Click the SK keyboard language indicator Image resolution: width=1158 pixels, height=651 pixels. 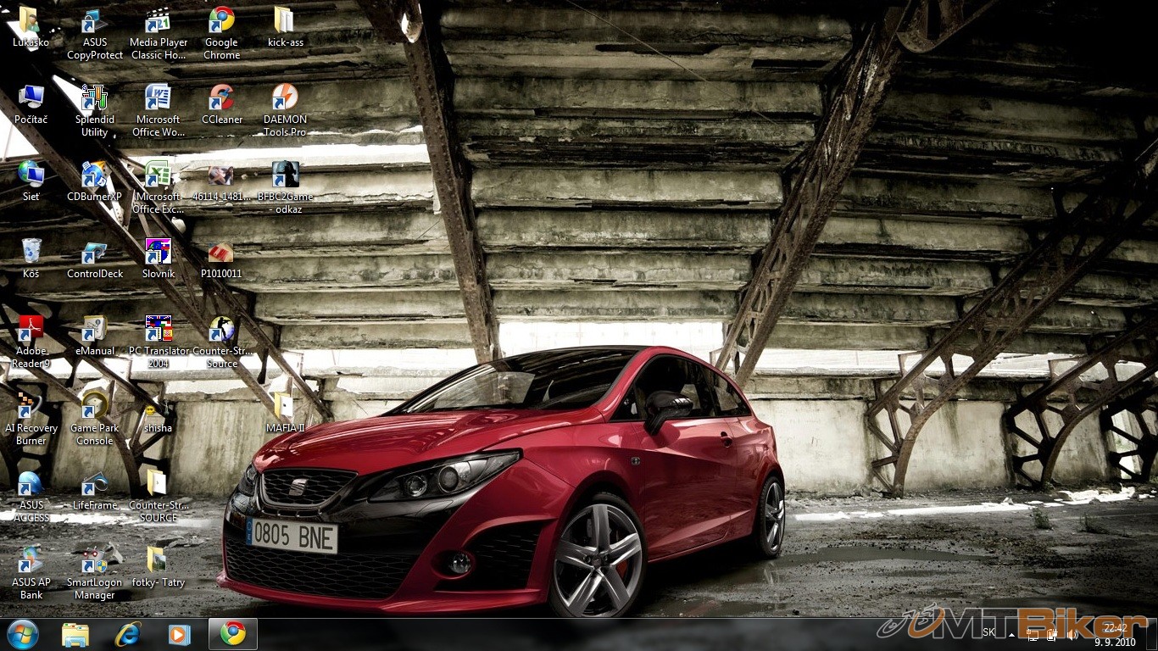pos(988,632)
